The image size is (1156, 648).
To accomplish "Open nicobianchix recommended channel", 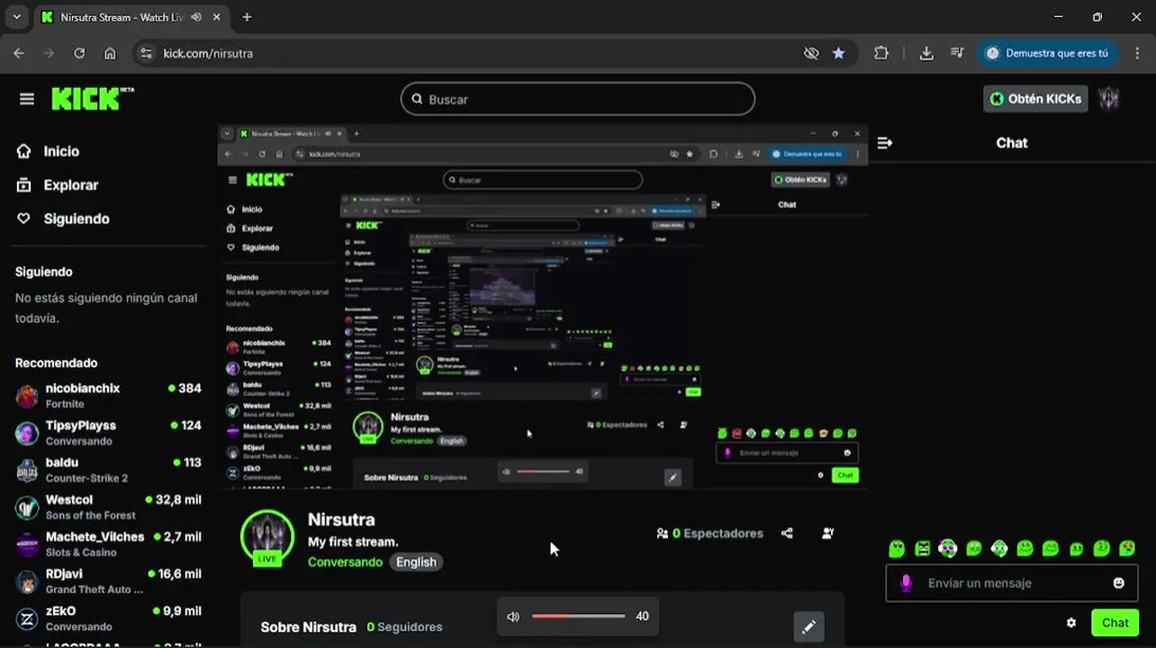I will (x=108, y=395).
